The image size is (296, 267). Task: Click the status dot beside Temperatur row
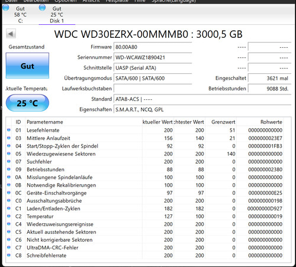(9, 216)
